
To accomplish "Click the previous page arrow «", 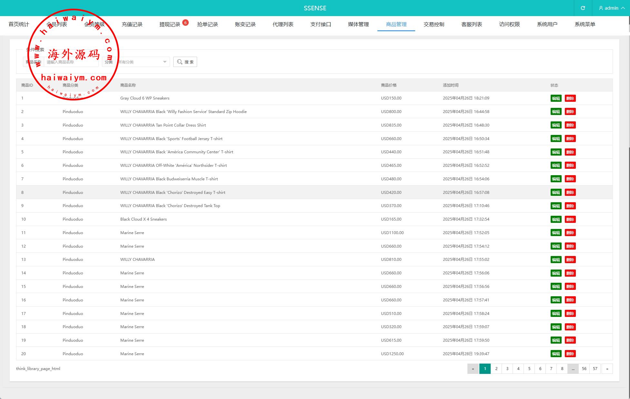I will [473, 369].
